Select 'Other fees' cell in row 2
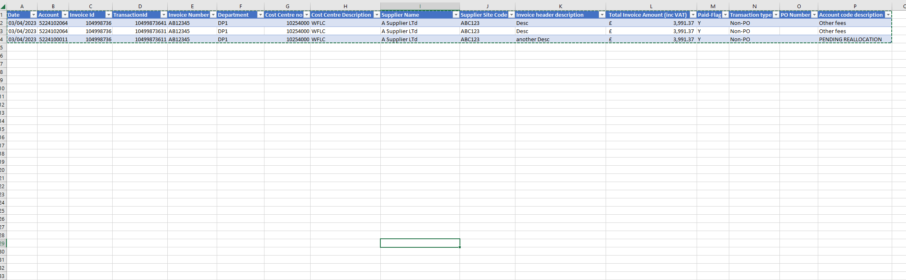 tap(855, 23)
